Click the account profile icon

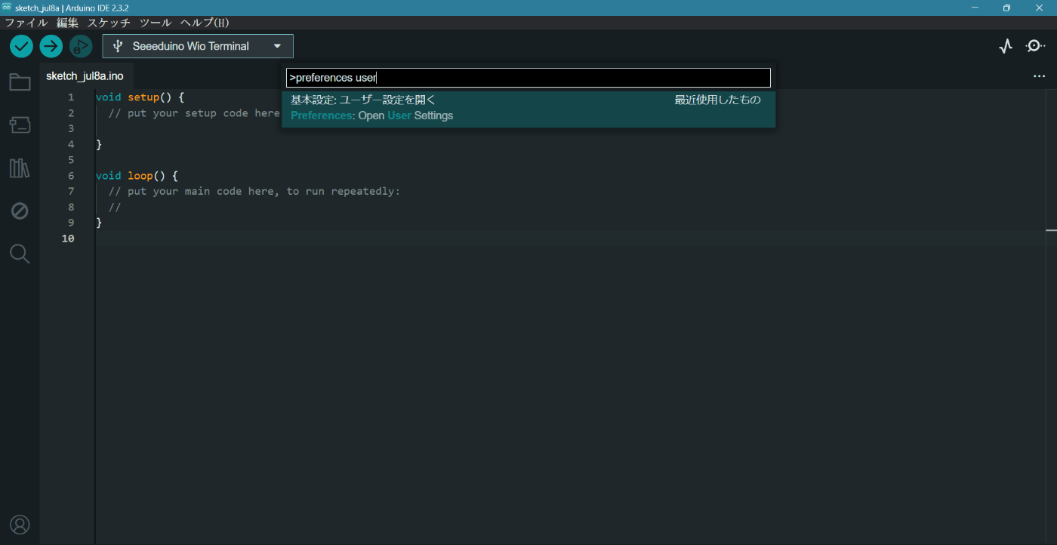pos(20,525)
